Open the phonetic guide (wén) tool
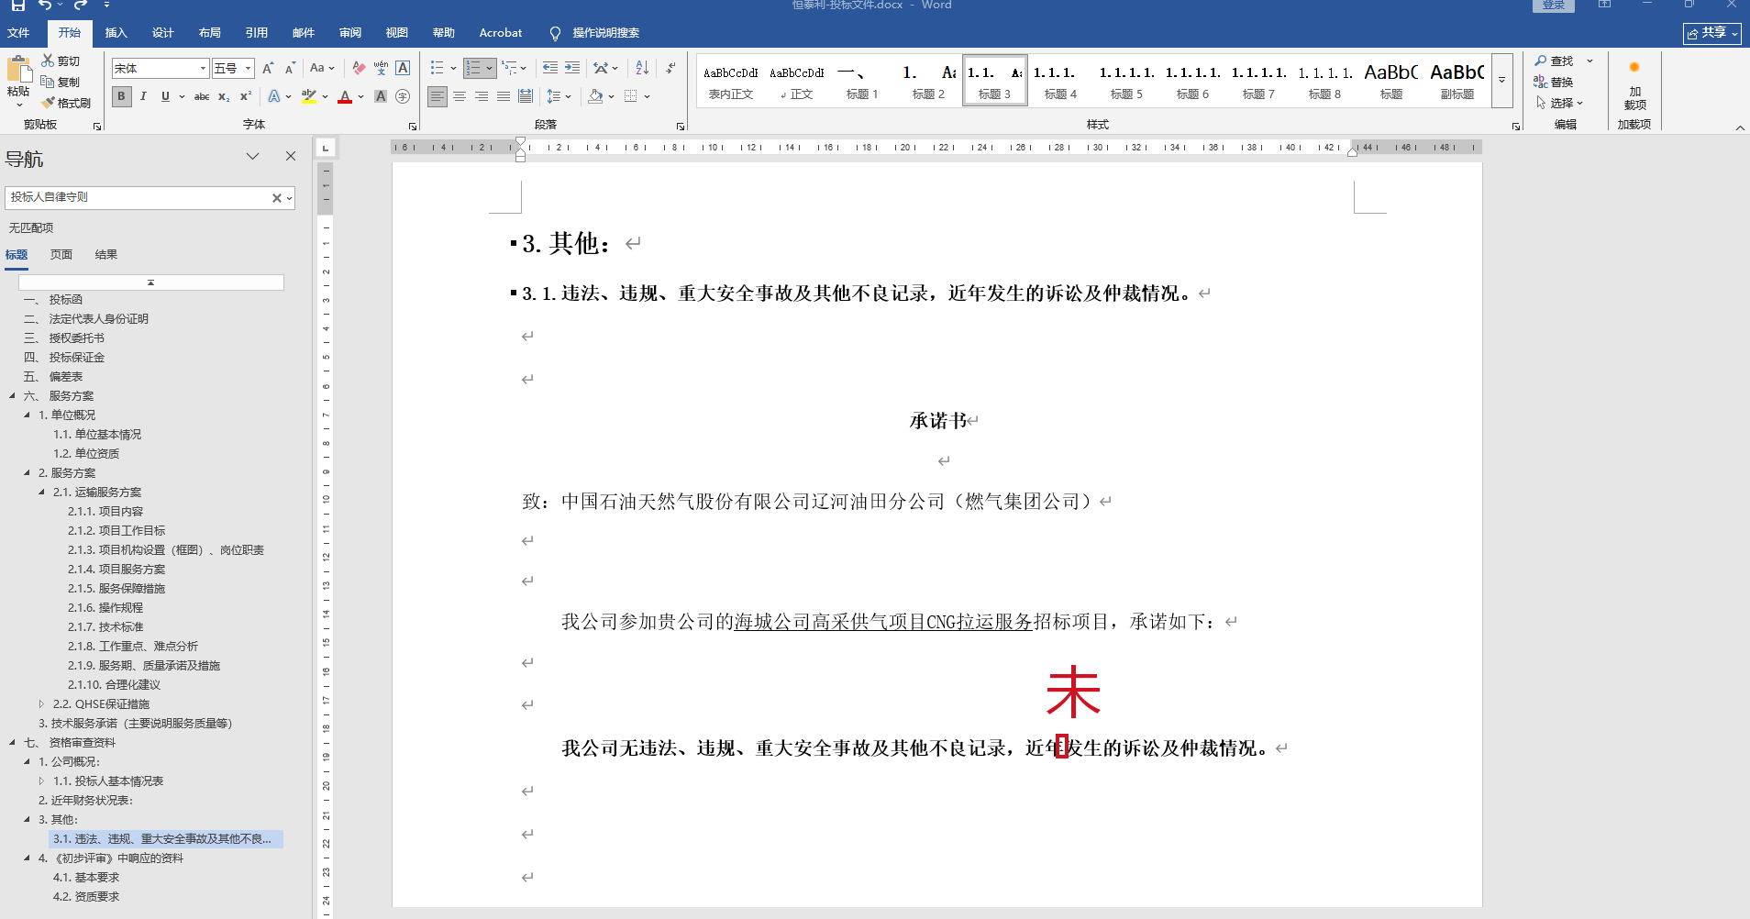The width and height of the screenshot is (1750, 919). [381, 68]
